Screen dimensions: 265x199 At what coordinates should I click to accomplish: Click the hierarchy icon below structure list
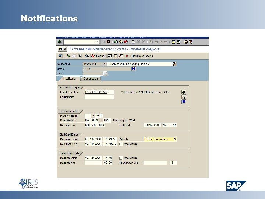click(x=184, y=97)
